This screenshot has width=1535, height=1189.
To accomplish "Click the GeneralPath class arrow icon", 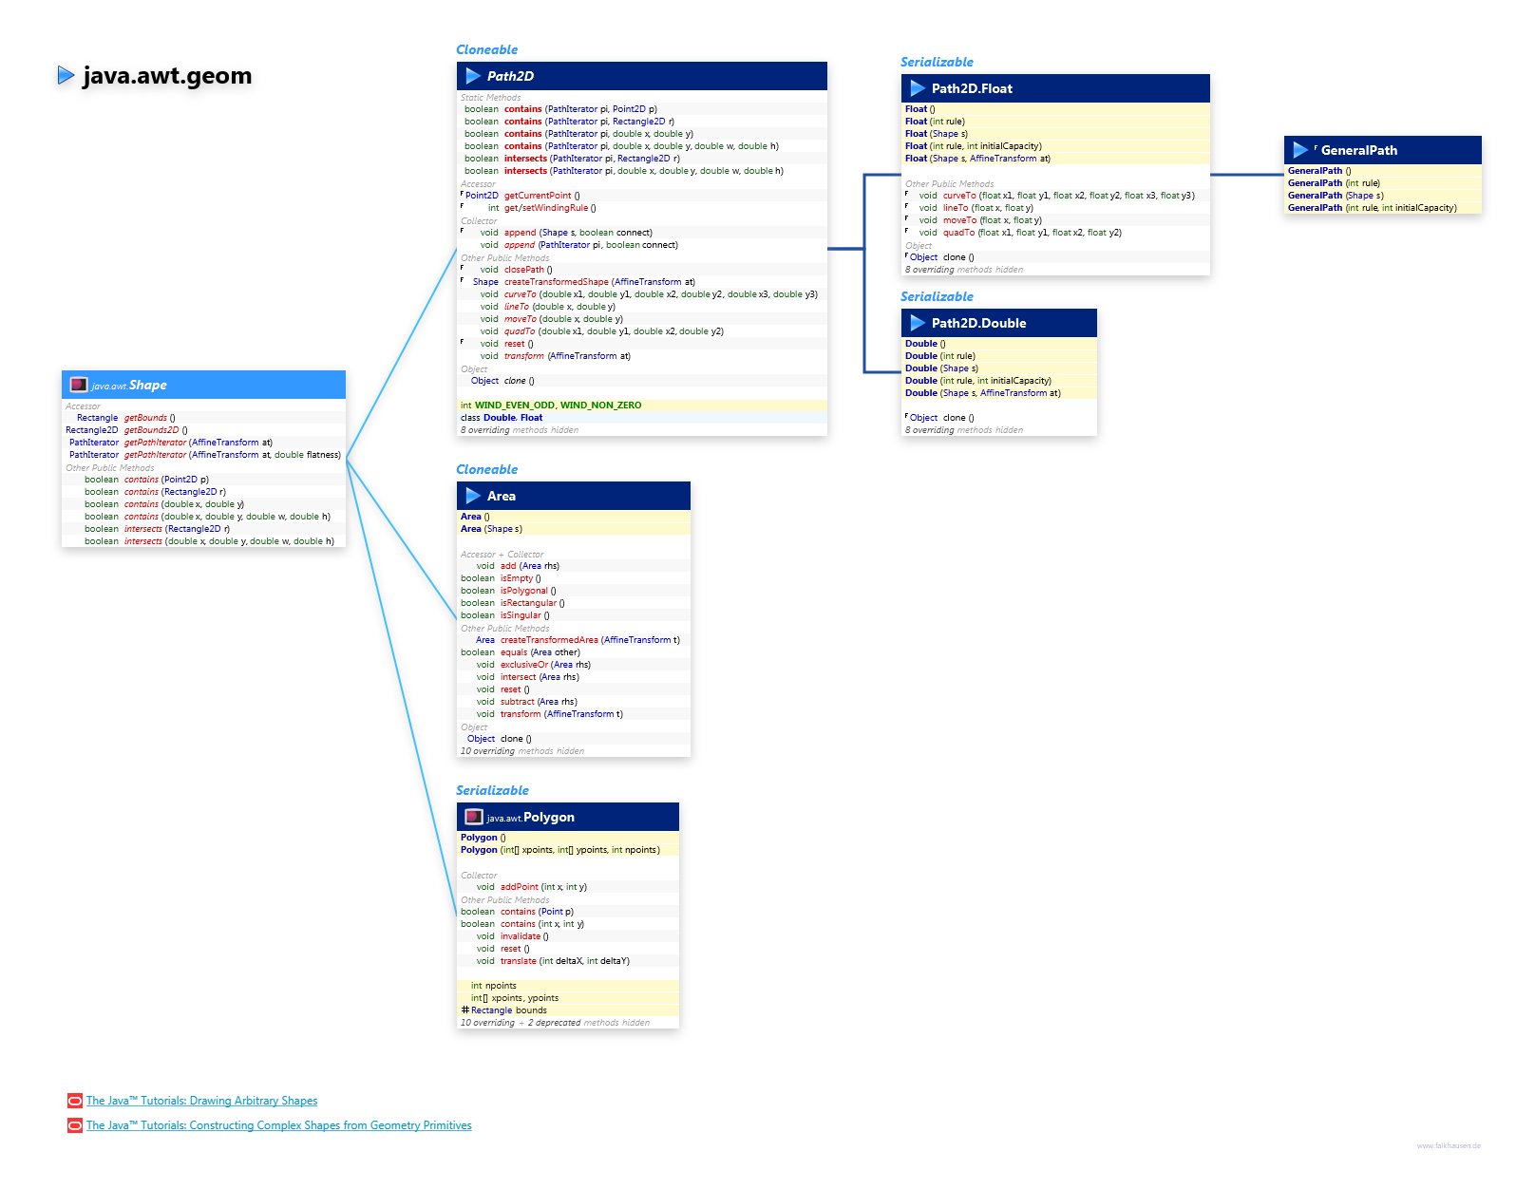I will 1300,150.
